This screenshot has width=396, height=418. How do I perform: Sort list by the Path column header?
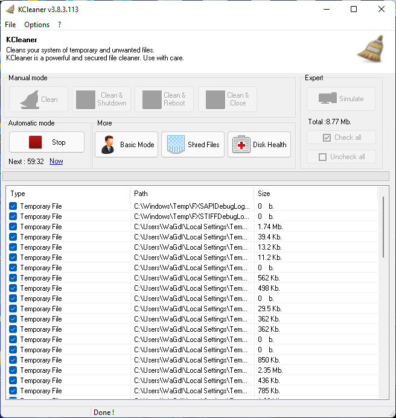point(192,194)
